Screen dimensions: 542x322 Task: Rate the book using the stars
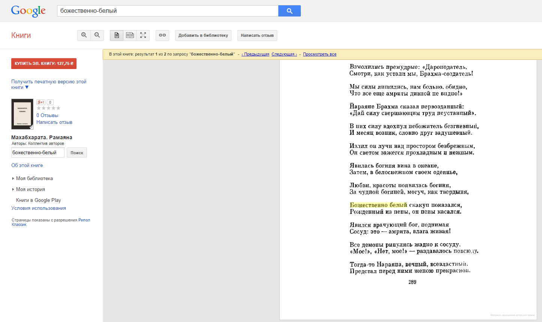point(48,108)
